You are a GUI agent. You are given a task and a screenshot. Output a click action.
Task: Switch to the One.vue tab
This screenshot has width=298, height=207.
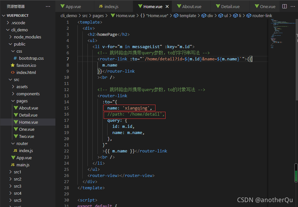265,6
